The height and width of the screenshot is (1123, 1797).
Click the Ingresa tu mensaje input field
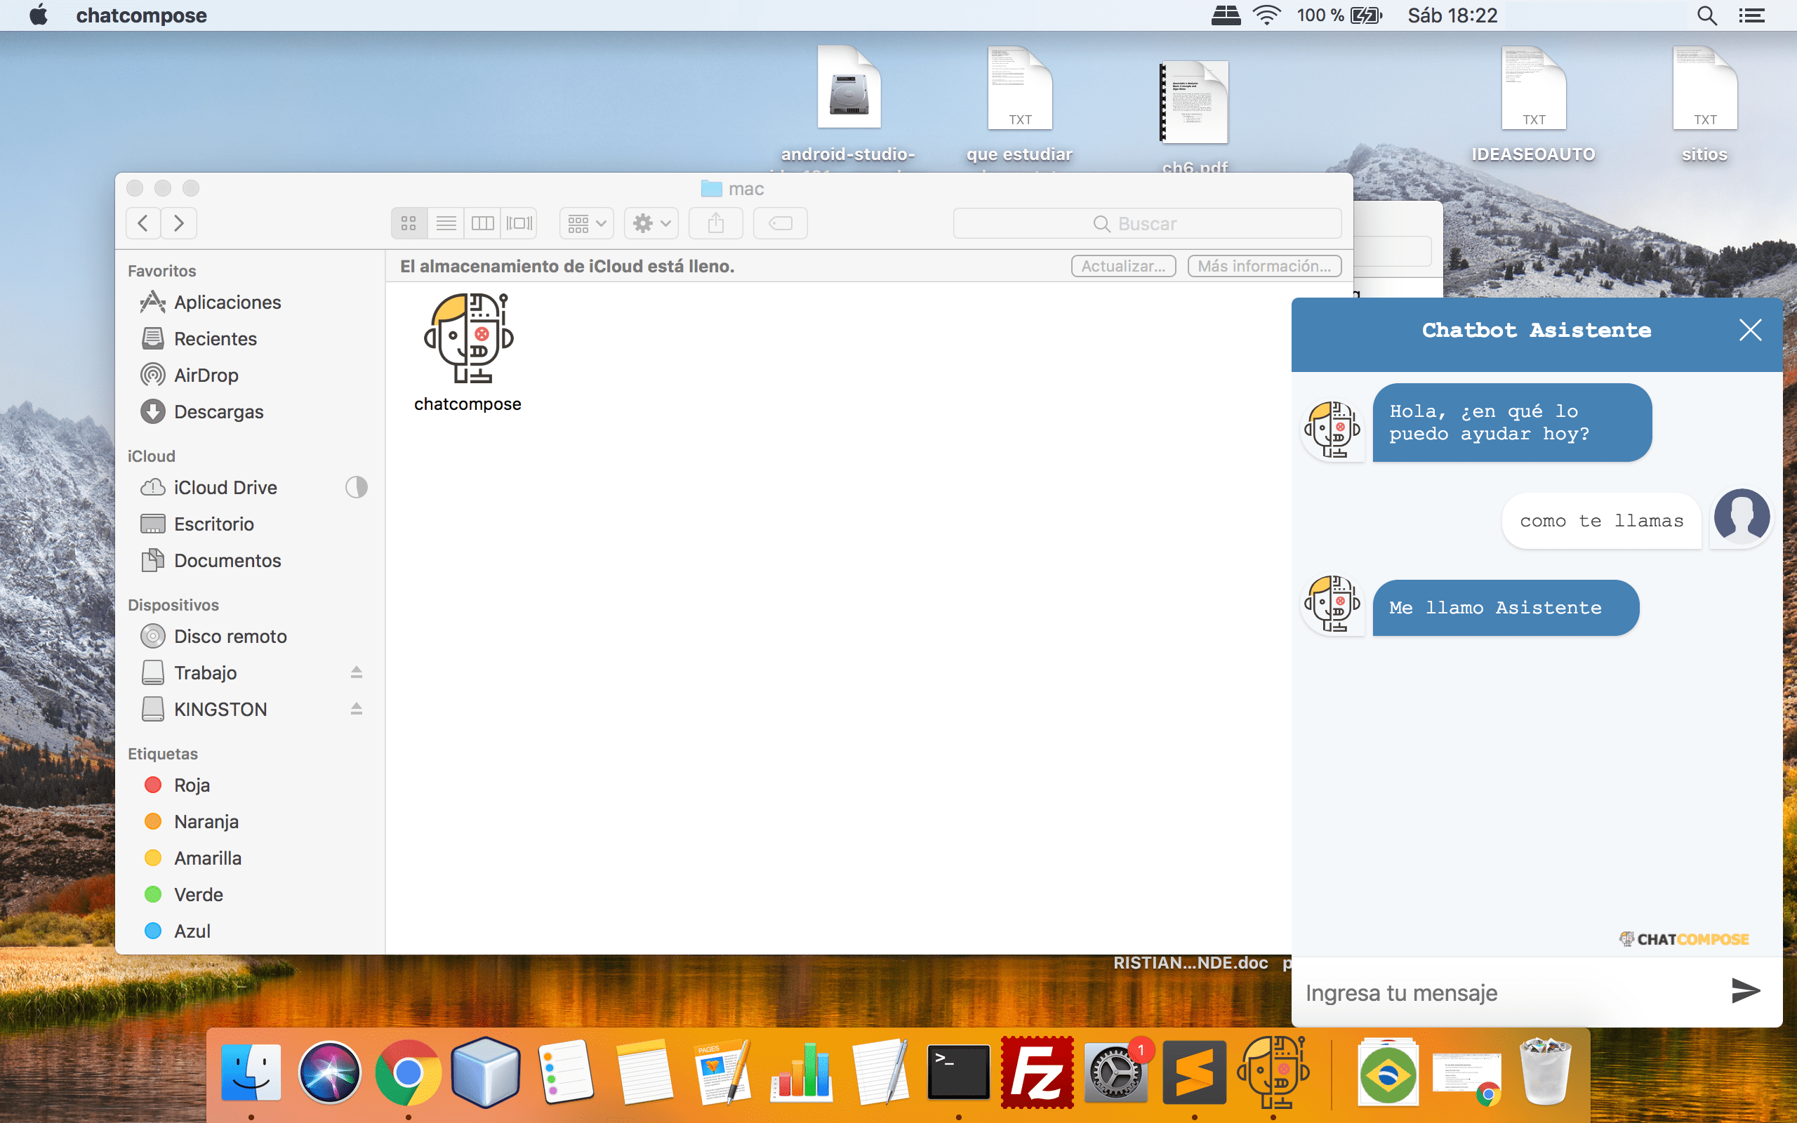tap(1485, 992)
